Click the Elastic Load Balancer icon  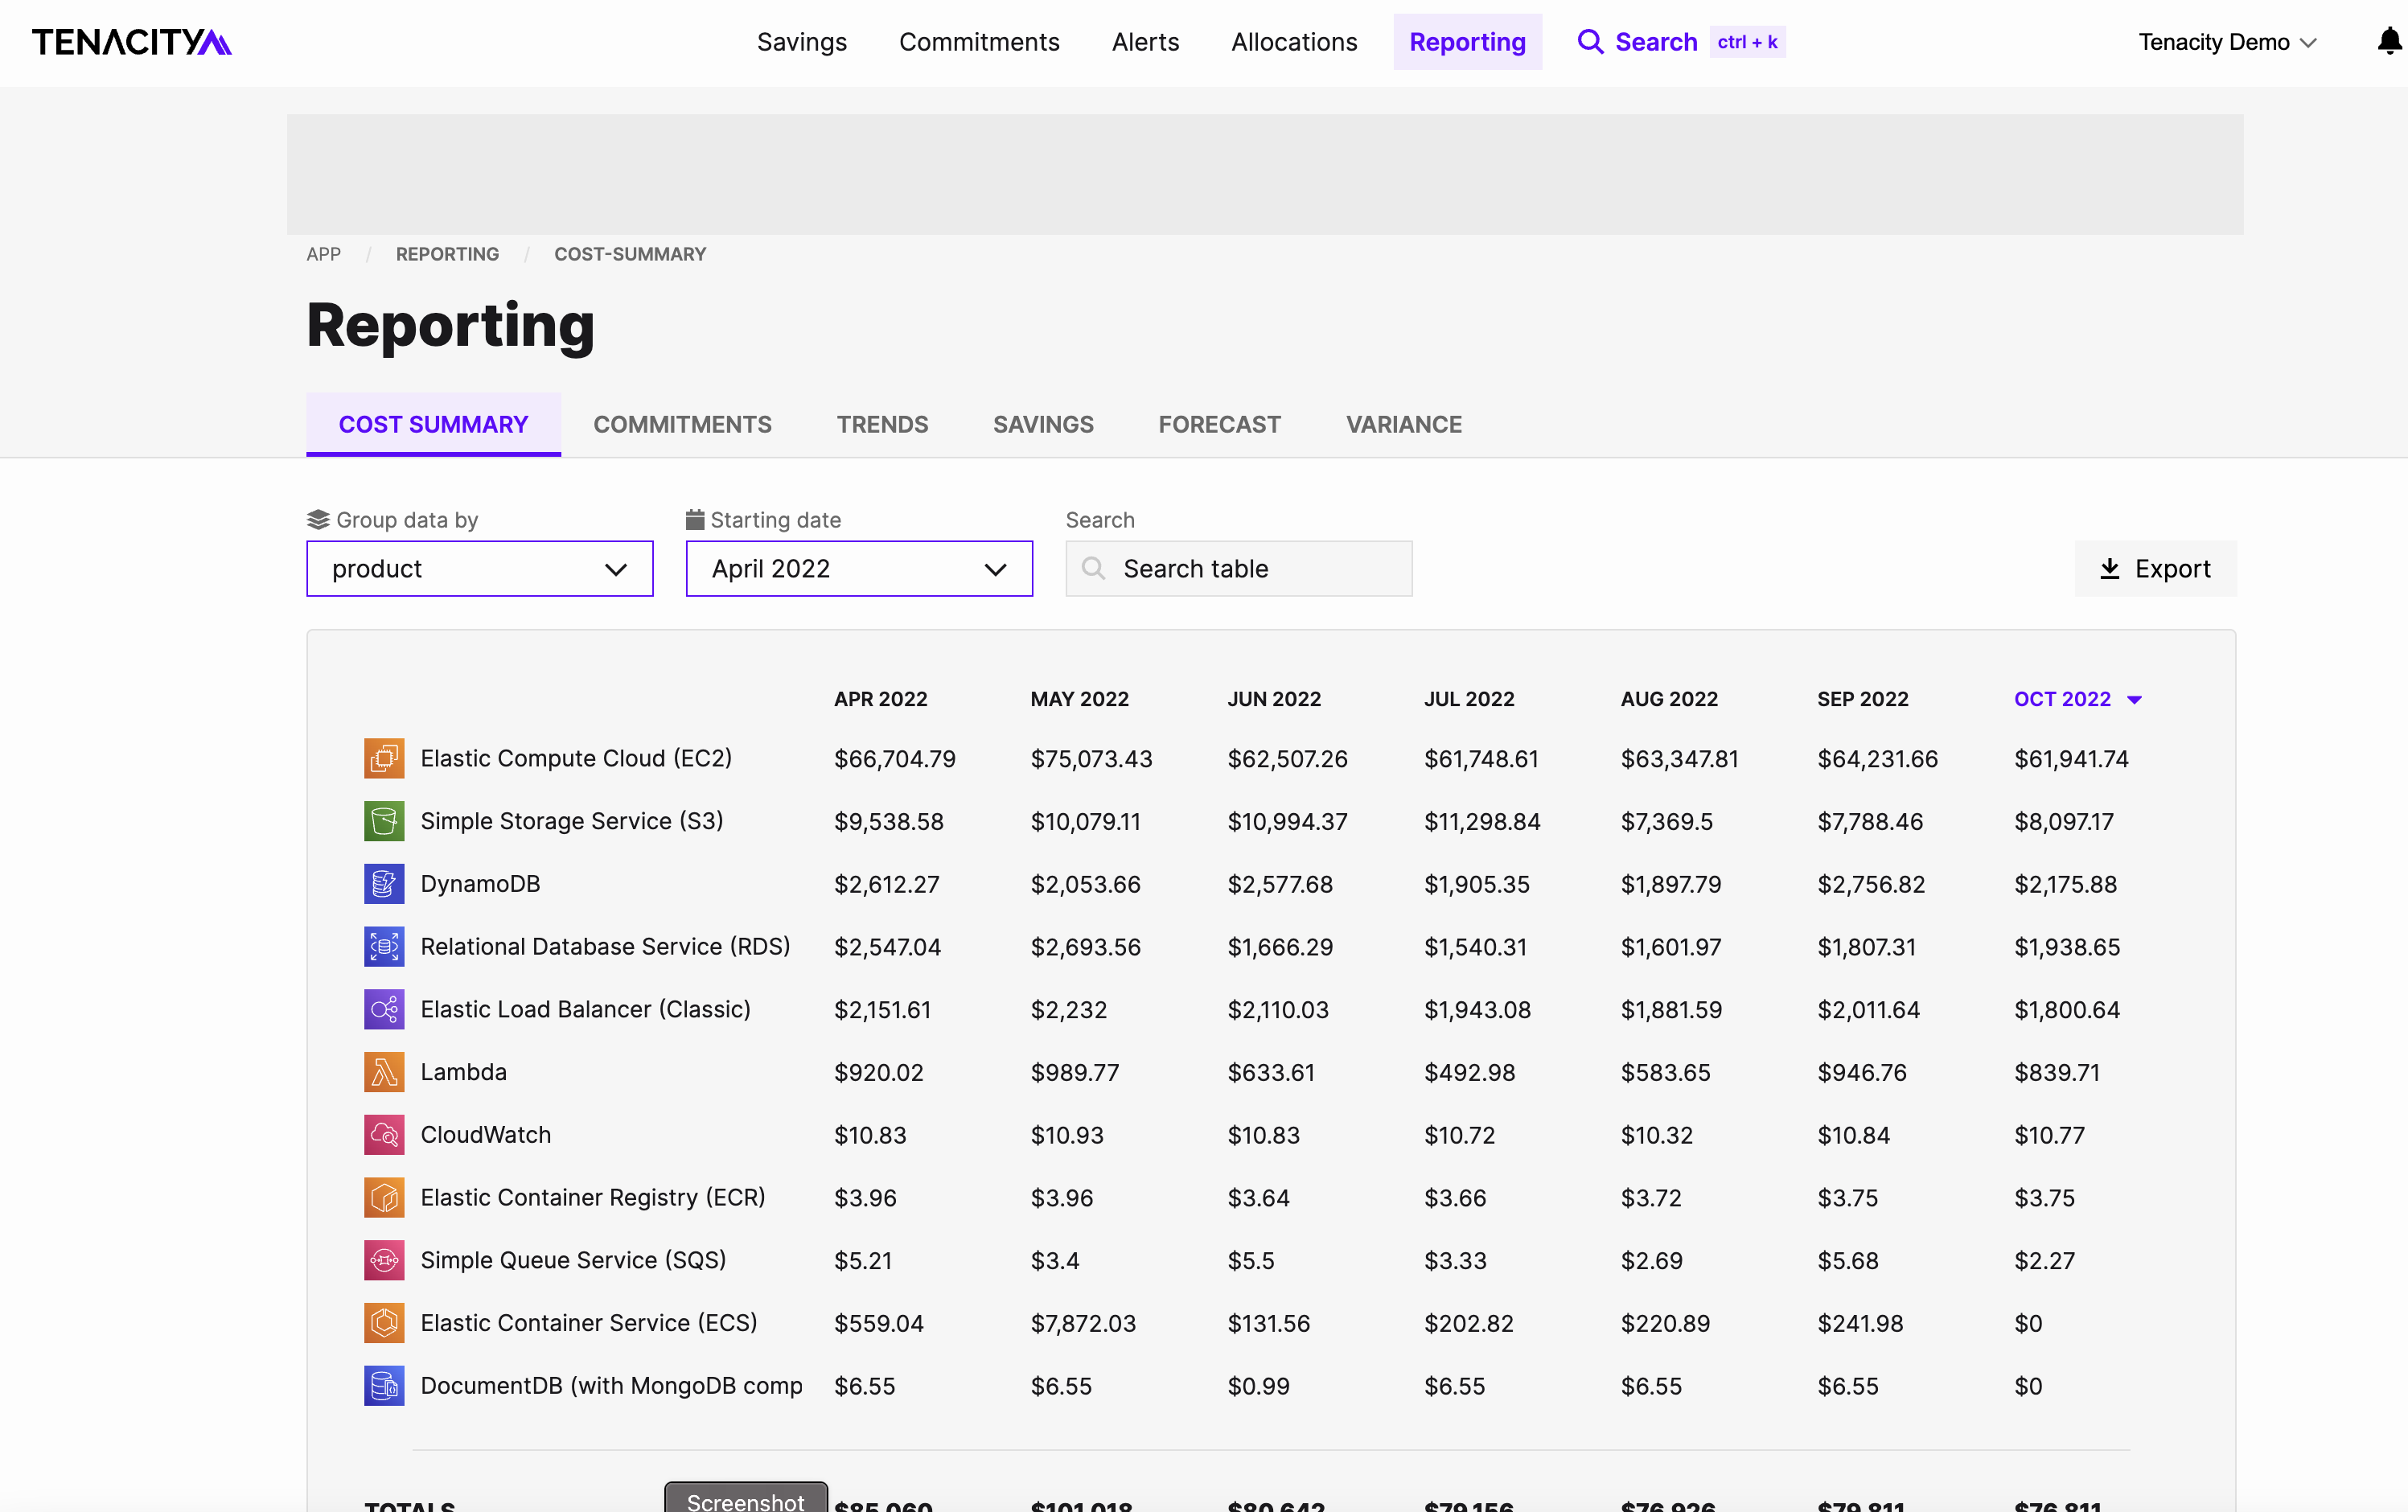(x=384, y=1010)
